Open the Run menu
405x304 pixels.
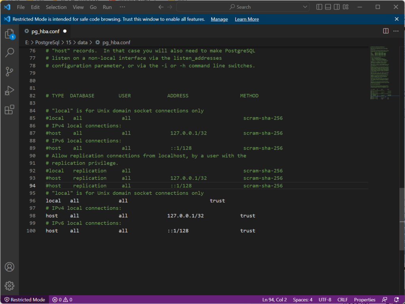(x=107, y=7)
